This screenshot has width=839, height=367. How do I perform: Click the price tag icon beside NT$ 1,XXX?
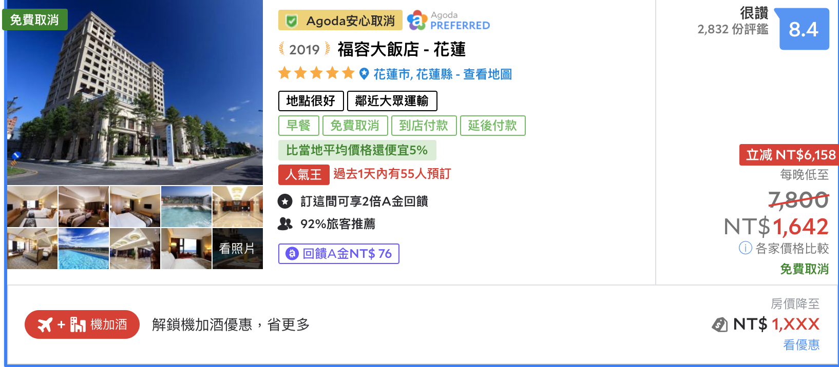pyautogui.click(x=720, y=324)
